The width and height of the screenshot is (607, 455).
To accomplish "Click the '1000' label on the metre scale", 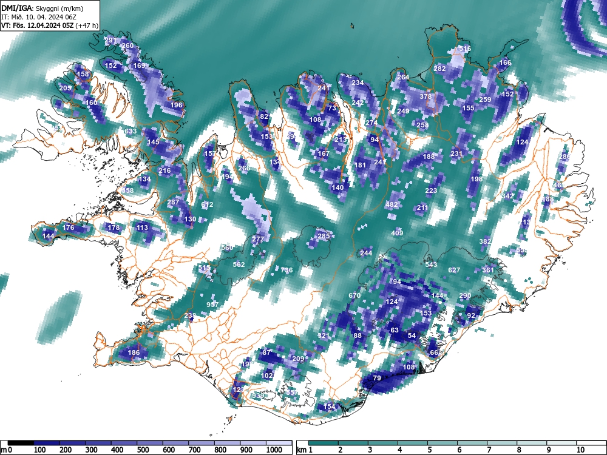I will pyautogui.click(x=274, y=450).
